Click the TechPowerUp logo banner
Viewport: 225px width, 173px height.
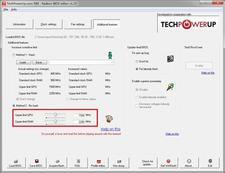(188, 24)
